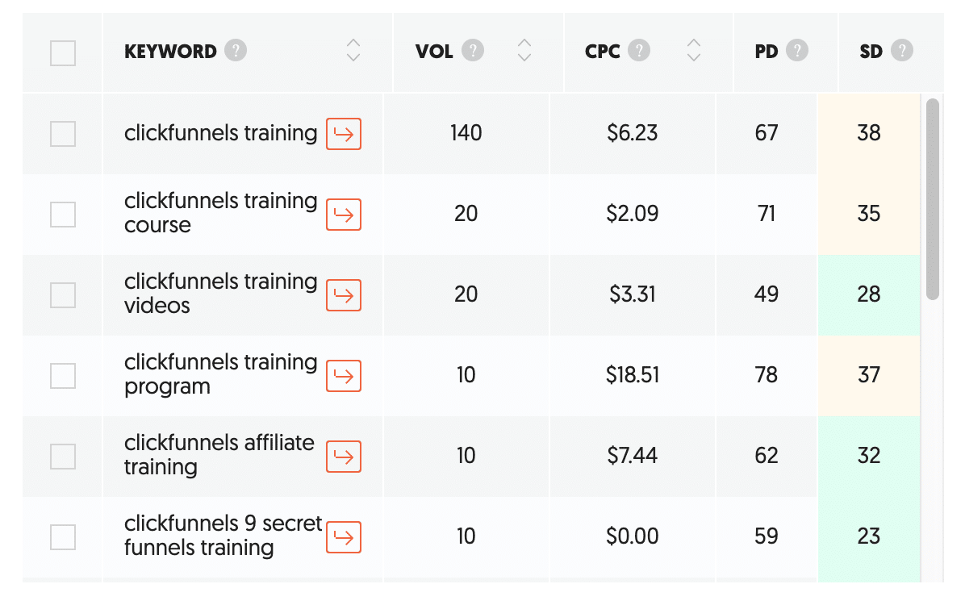Select checkbox for clickfunnels training videos row

pyautogui.click(x=63, y=294)
